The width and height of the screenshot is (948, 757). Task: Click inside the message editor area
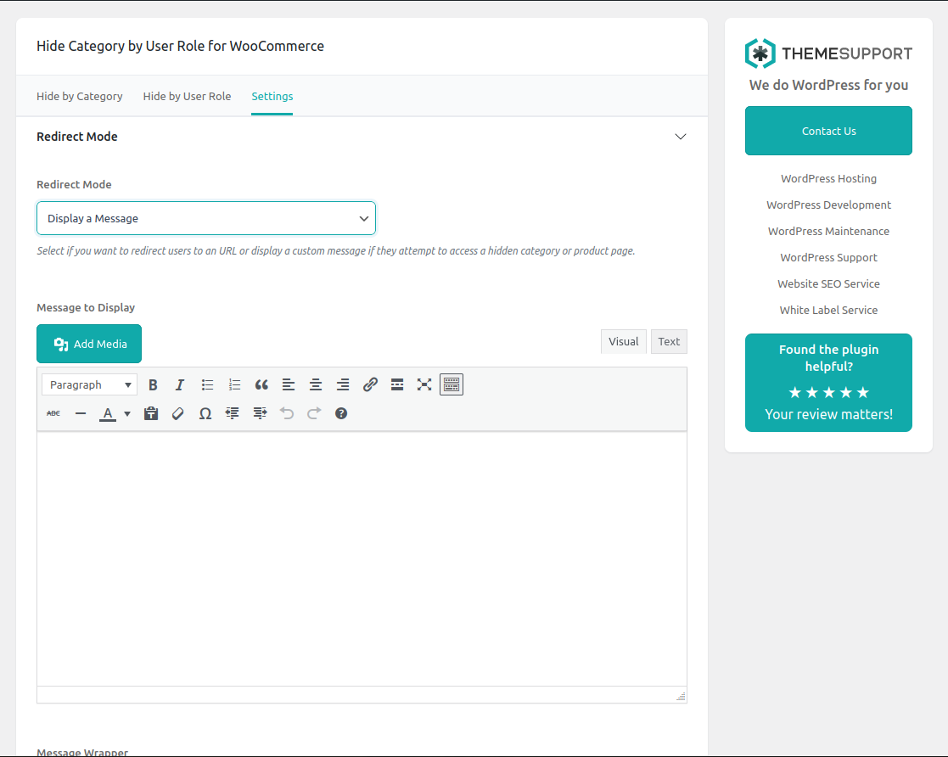[x=362, y=558]
